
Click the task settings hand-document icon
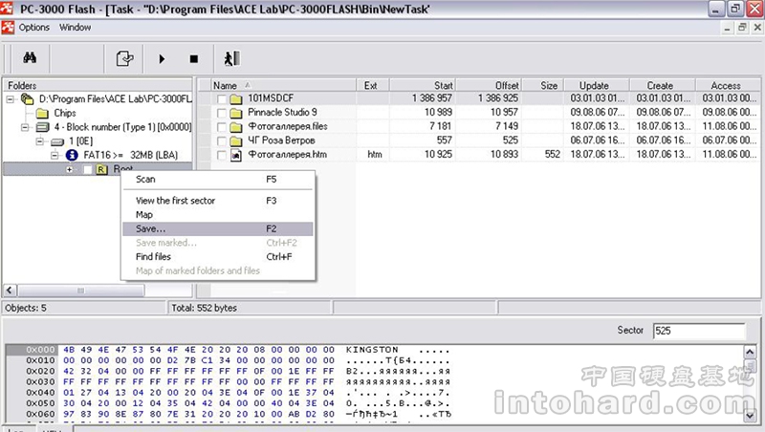point(123,58)
